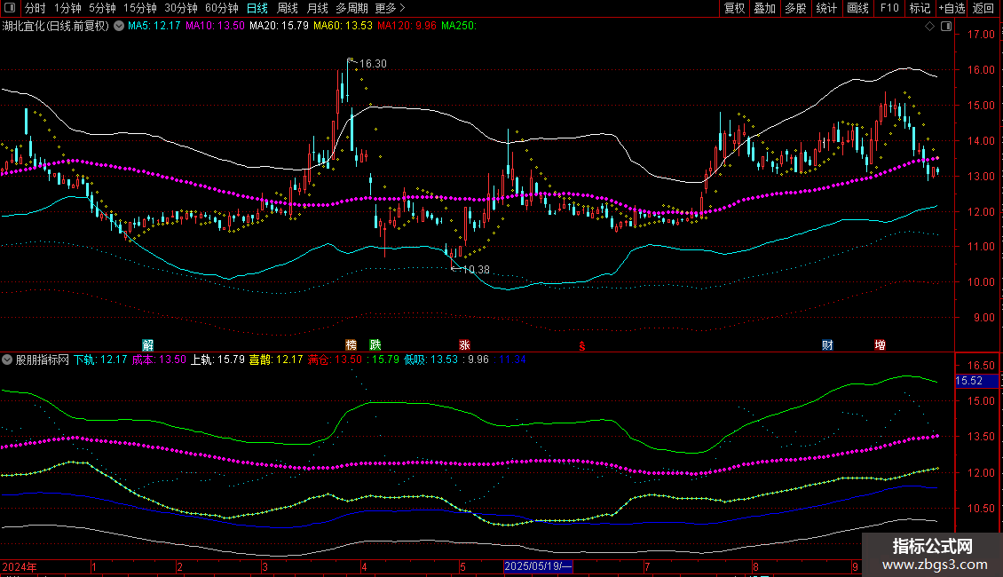
Task: Click the MA250 indicator label
Action: point(459,26)
